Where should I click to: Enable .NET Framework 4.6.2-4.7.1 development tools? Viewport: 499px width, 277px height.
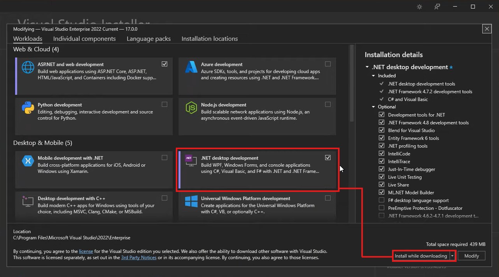click(382, 216)
